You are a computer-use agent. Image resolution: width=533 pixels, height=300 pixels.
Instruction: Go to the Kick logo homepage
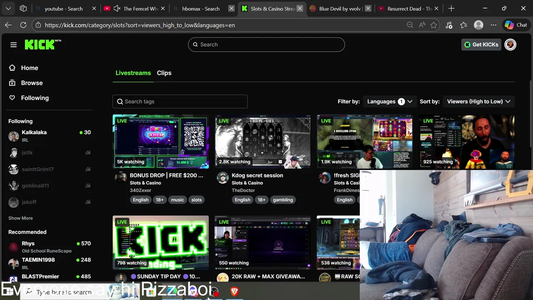43,44
